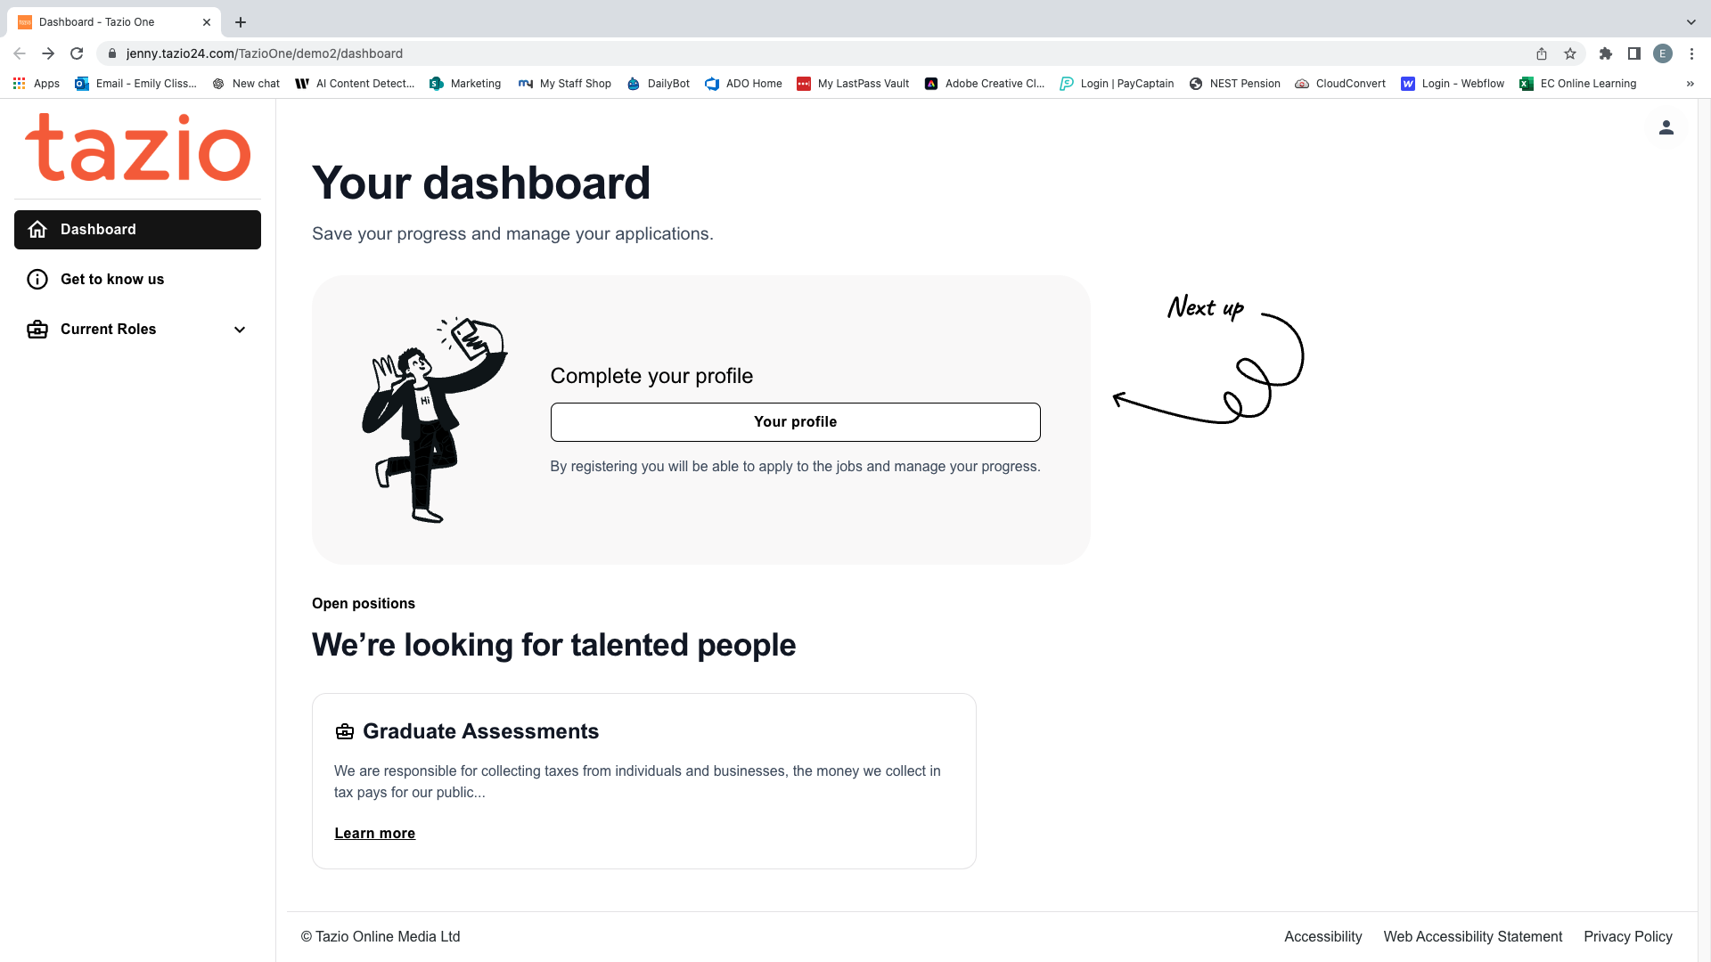1711x962 pixels.
Task: Click the user account icon top right
Action: tap(1666, 128)
